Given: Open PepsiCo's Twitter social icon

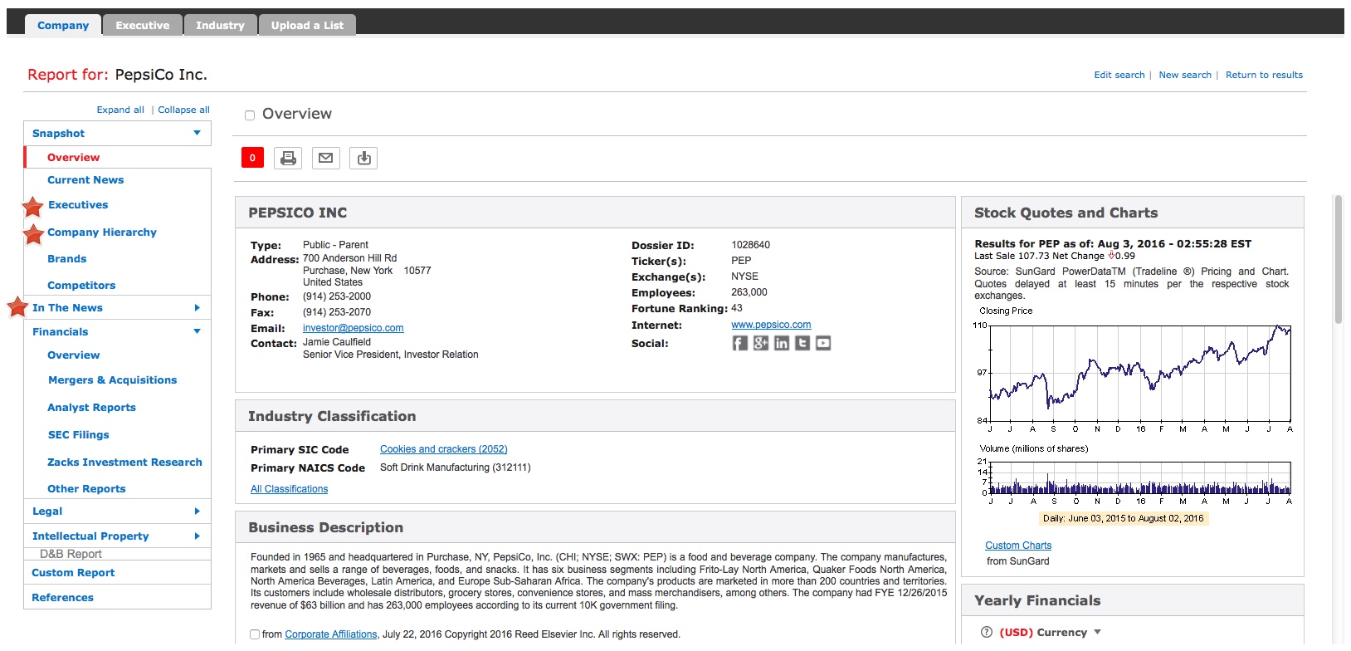Looking at the screenshot, I should (x=802, y=343).
